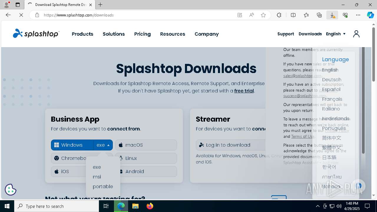
Task: Open the notification center icon
Action: [x=367, y=206]
